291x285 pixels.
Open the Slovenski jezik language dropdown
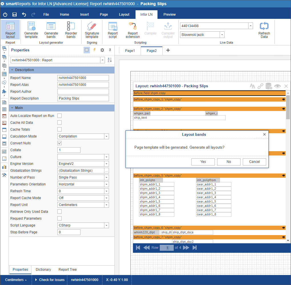(x=222, y=35)
